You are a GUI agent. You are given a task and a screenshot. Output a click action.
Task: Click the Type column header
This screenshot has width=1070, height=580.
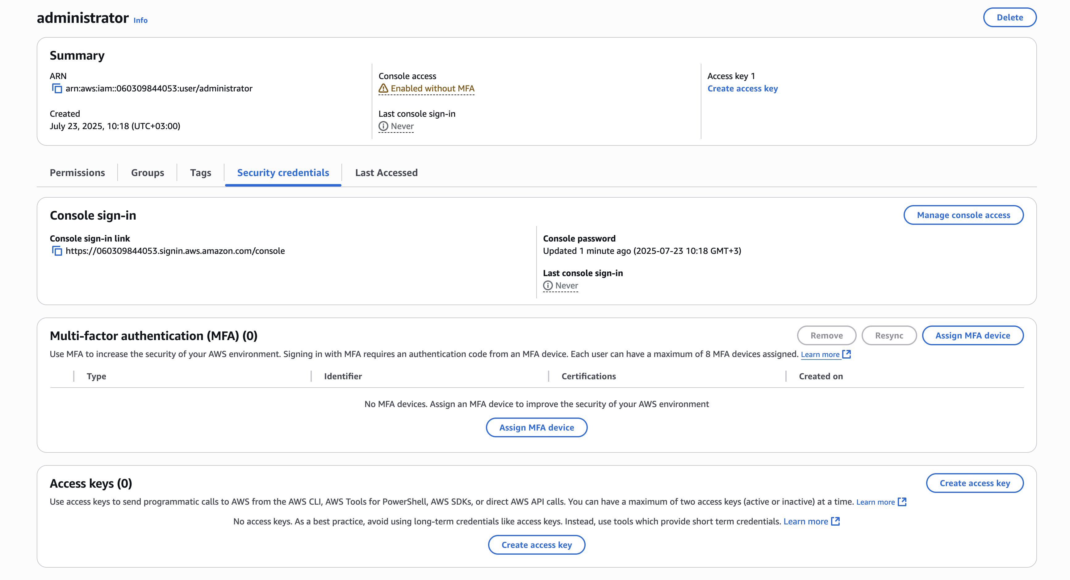click(96, 376)
